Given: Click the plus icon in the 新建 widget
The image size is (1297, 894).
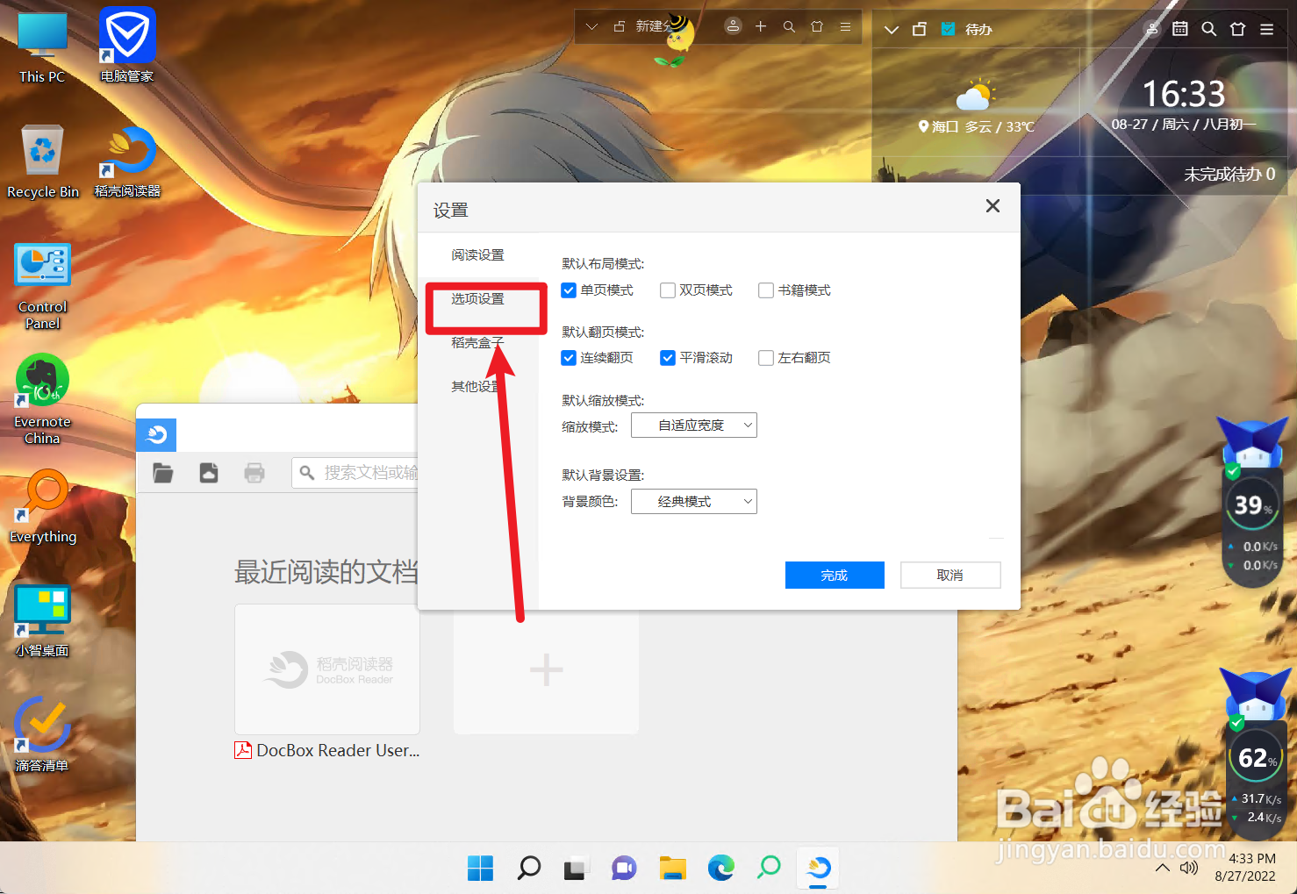Looking at the screenshot, I should pos(761,27).
